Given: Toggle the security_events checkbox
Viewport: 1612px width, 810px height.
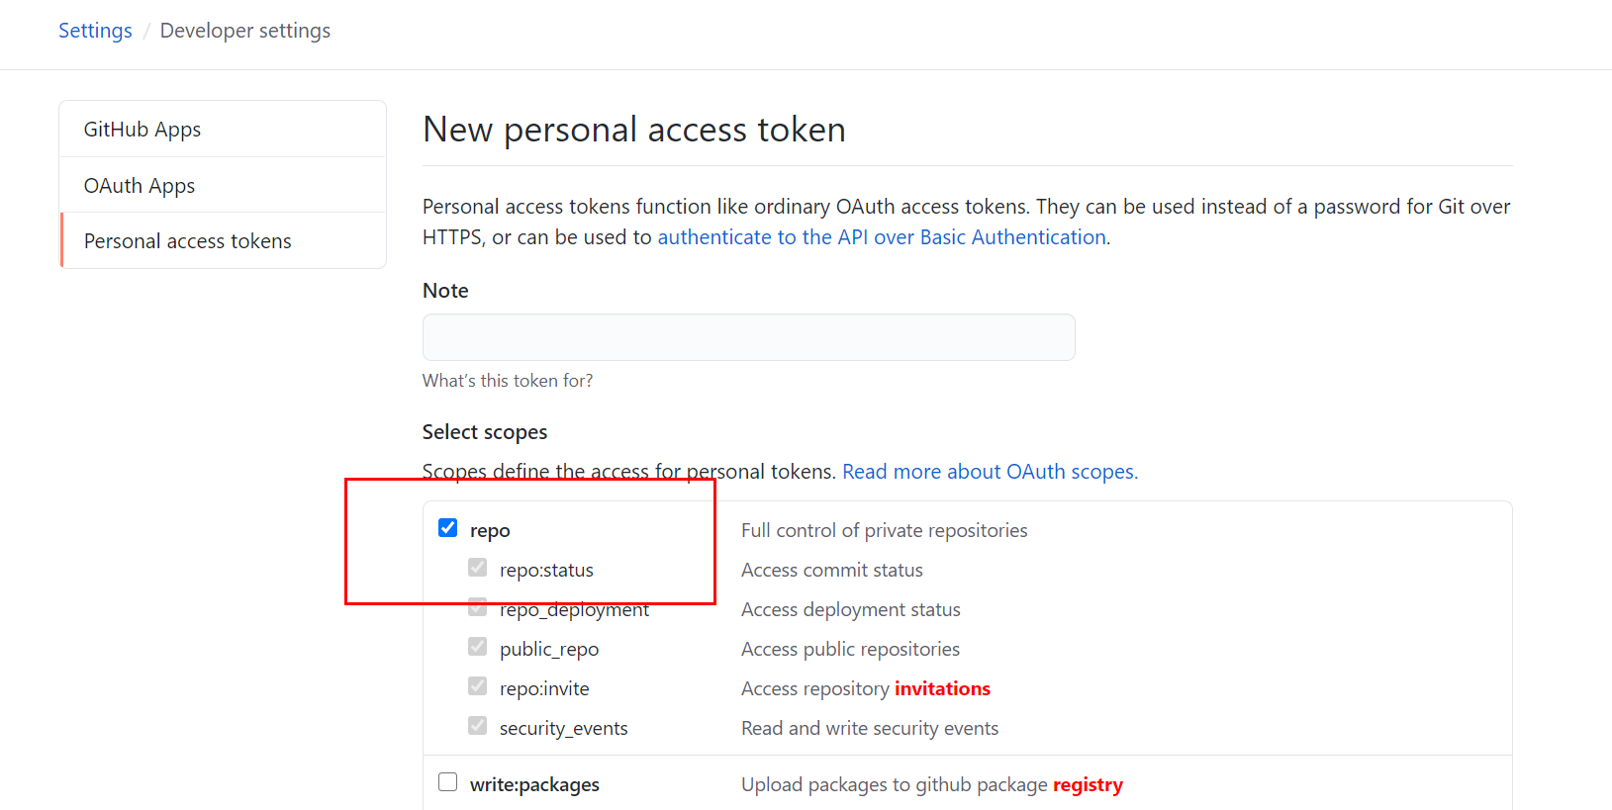Looking at the screenshot, I should coord(478,726).
